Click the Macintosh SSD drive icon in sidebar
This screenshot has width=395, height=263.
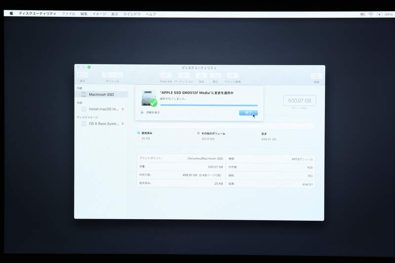(83, 94)
